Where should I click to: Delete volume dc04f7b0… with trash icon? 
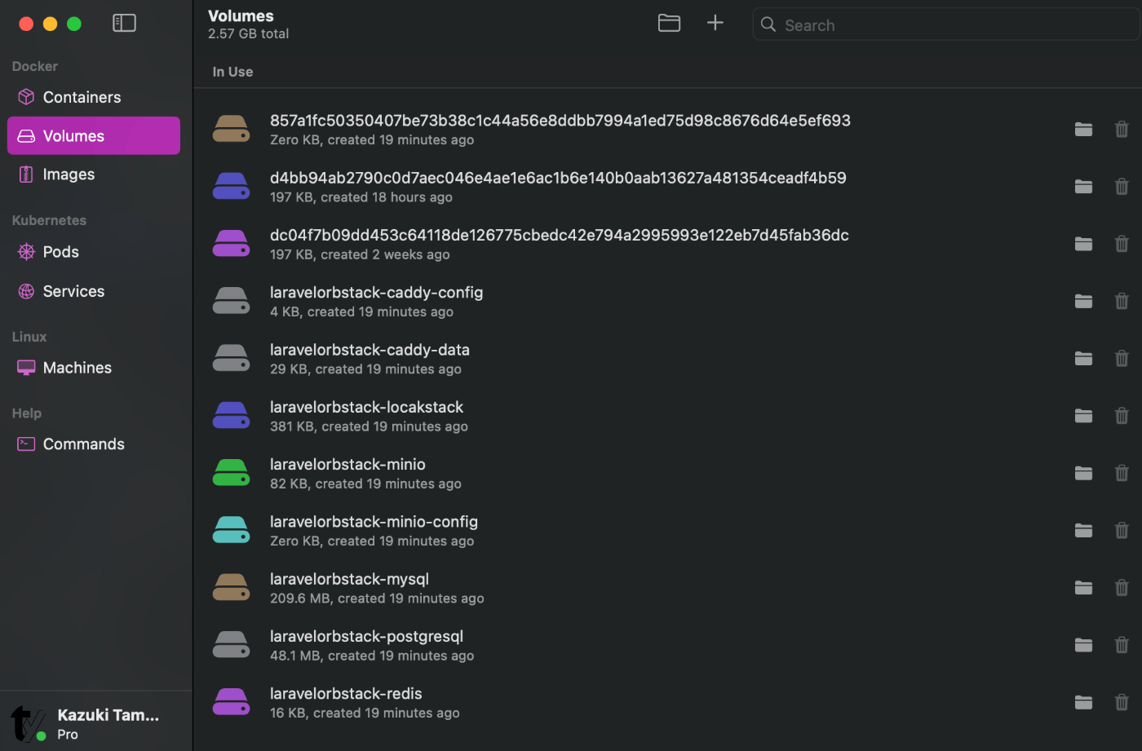[1122, 244]
